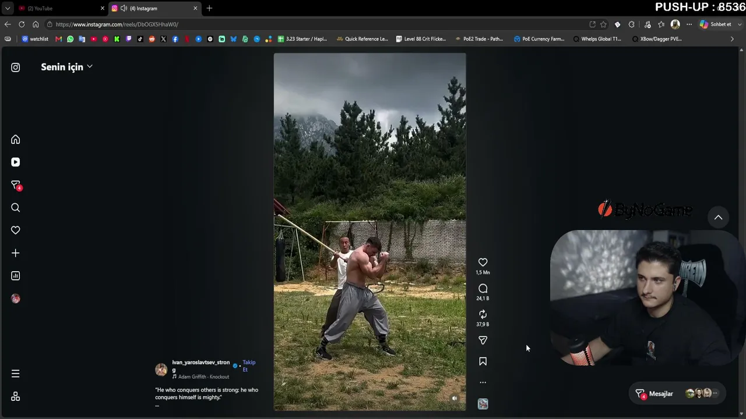Open the Mesajlar messages panel
This screenshot has width=746, height=419.
tap(677, 394)
